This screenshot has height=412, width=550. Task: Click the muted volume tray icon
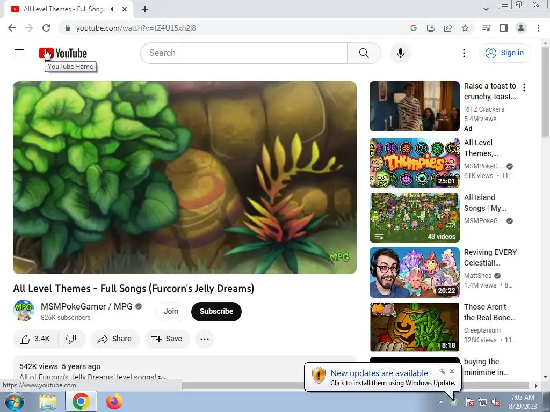(x=496, y=402)
